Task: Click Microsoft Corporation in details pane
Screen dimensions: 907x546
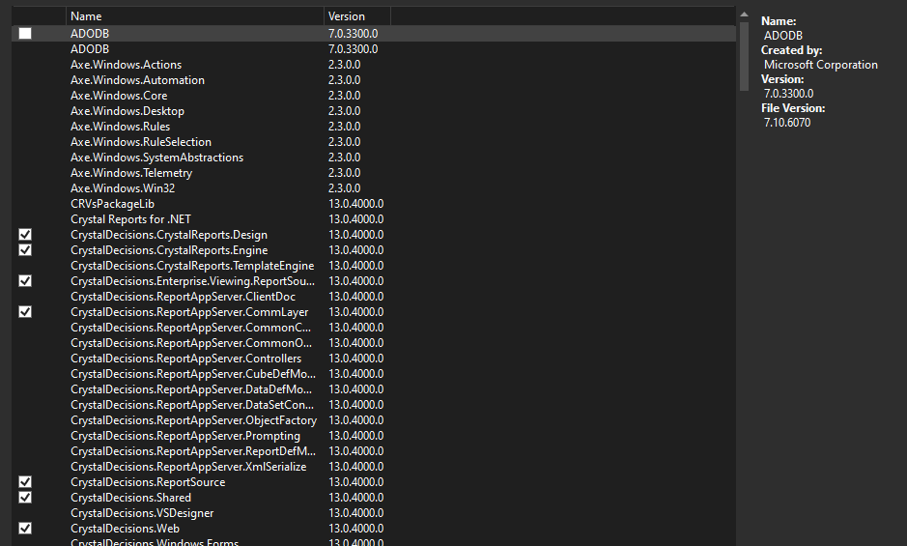Action: pyautogui.click(x=821, y=65)
